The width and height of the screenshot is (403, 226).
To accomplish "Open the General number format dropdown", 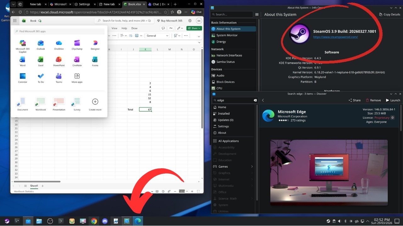I will point(157,36).
